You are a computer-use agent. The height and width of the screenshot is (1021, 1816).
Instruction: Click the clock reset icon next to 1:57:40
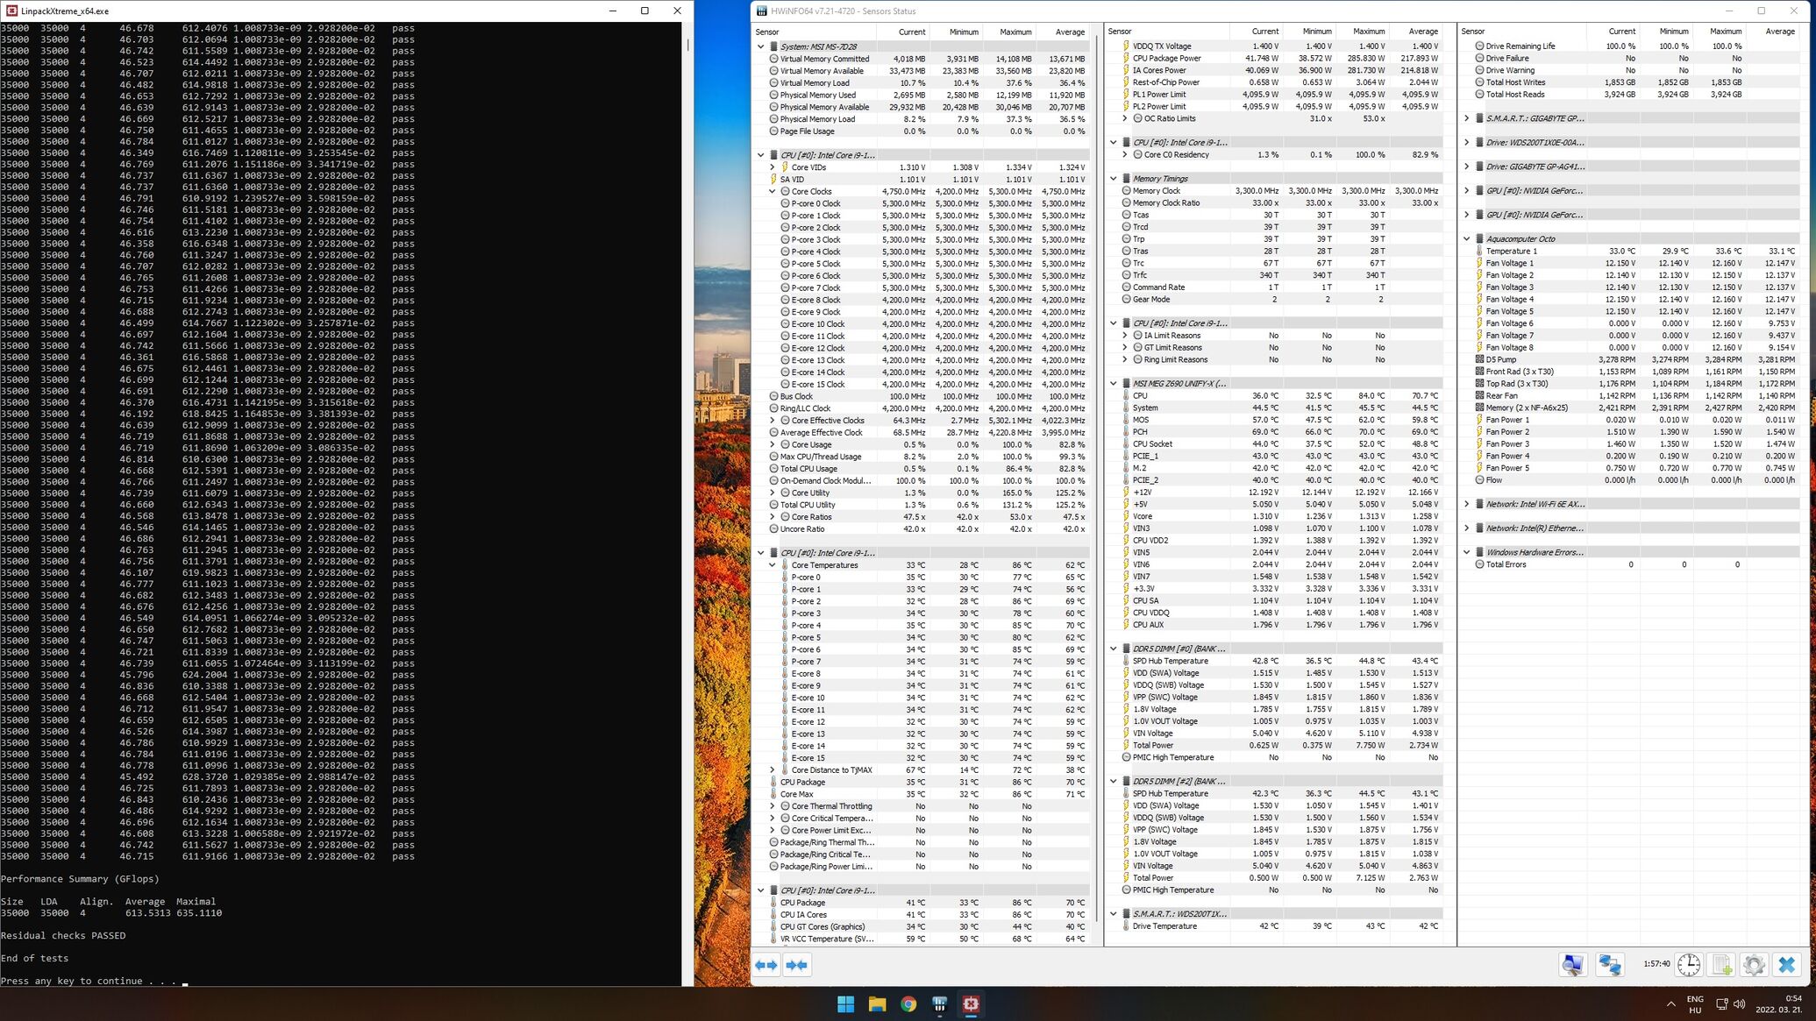[1689, 965]
